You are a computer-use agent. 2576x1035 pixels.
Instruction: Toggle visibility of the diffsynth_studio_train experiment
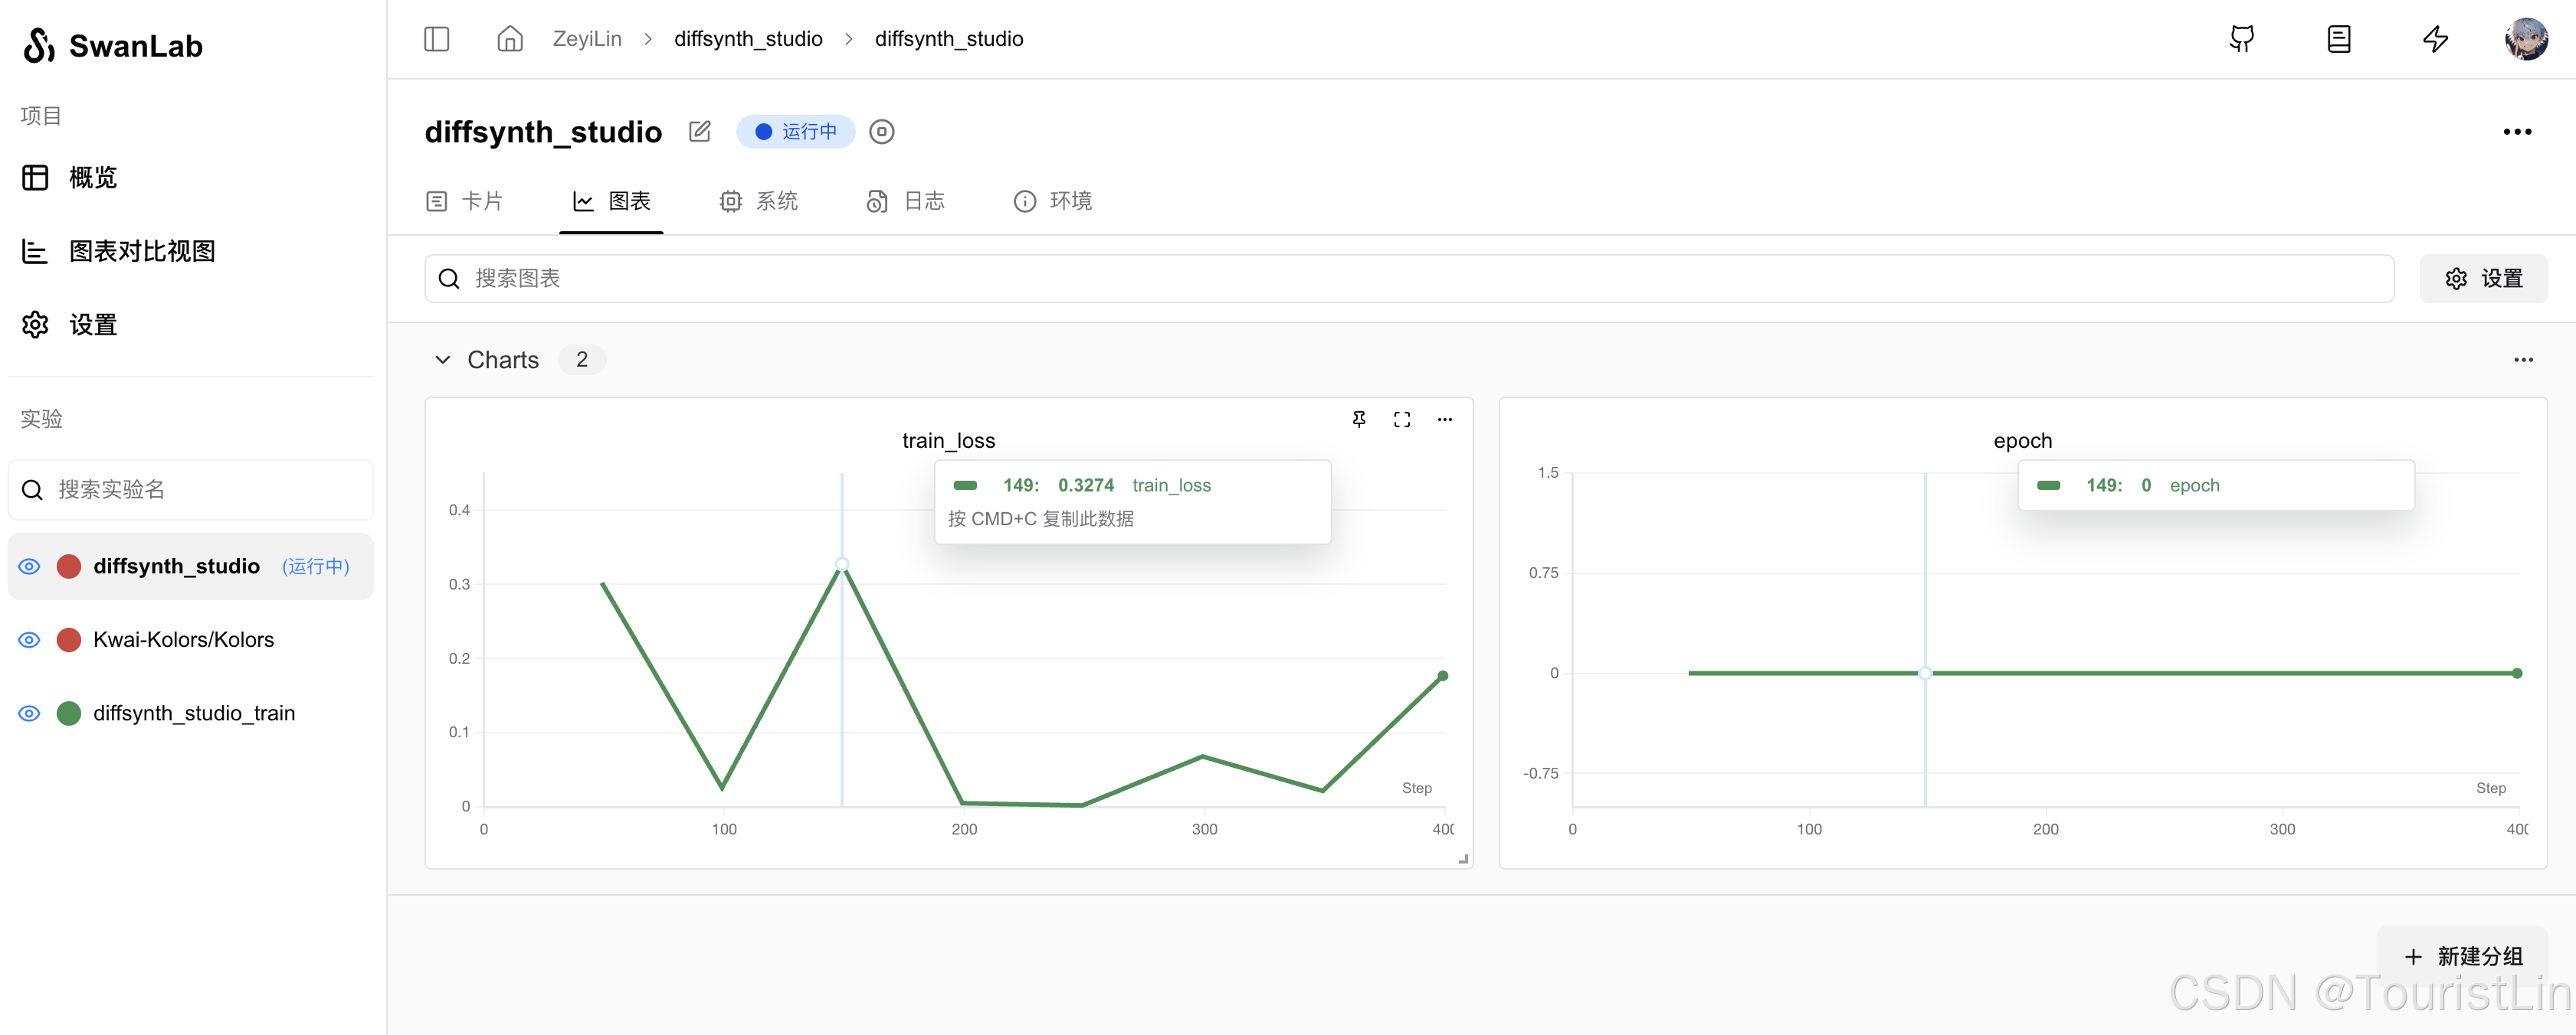[x=30, y=713]
